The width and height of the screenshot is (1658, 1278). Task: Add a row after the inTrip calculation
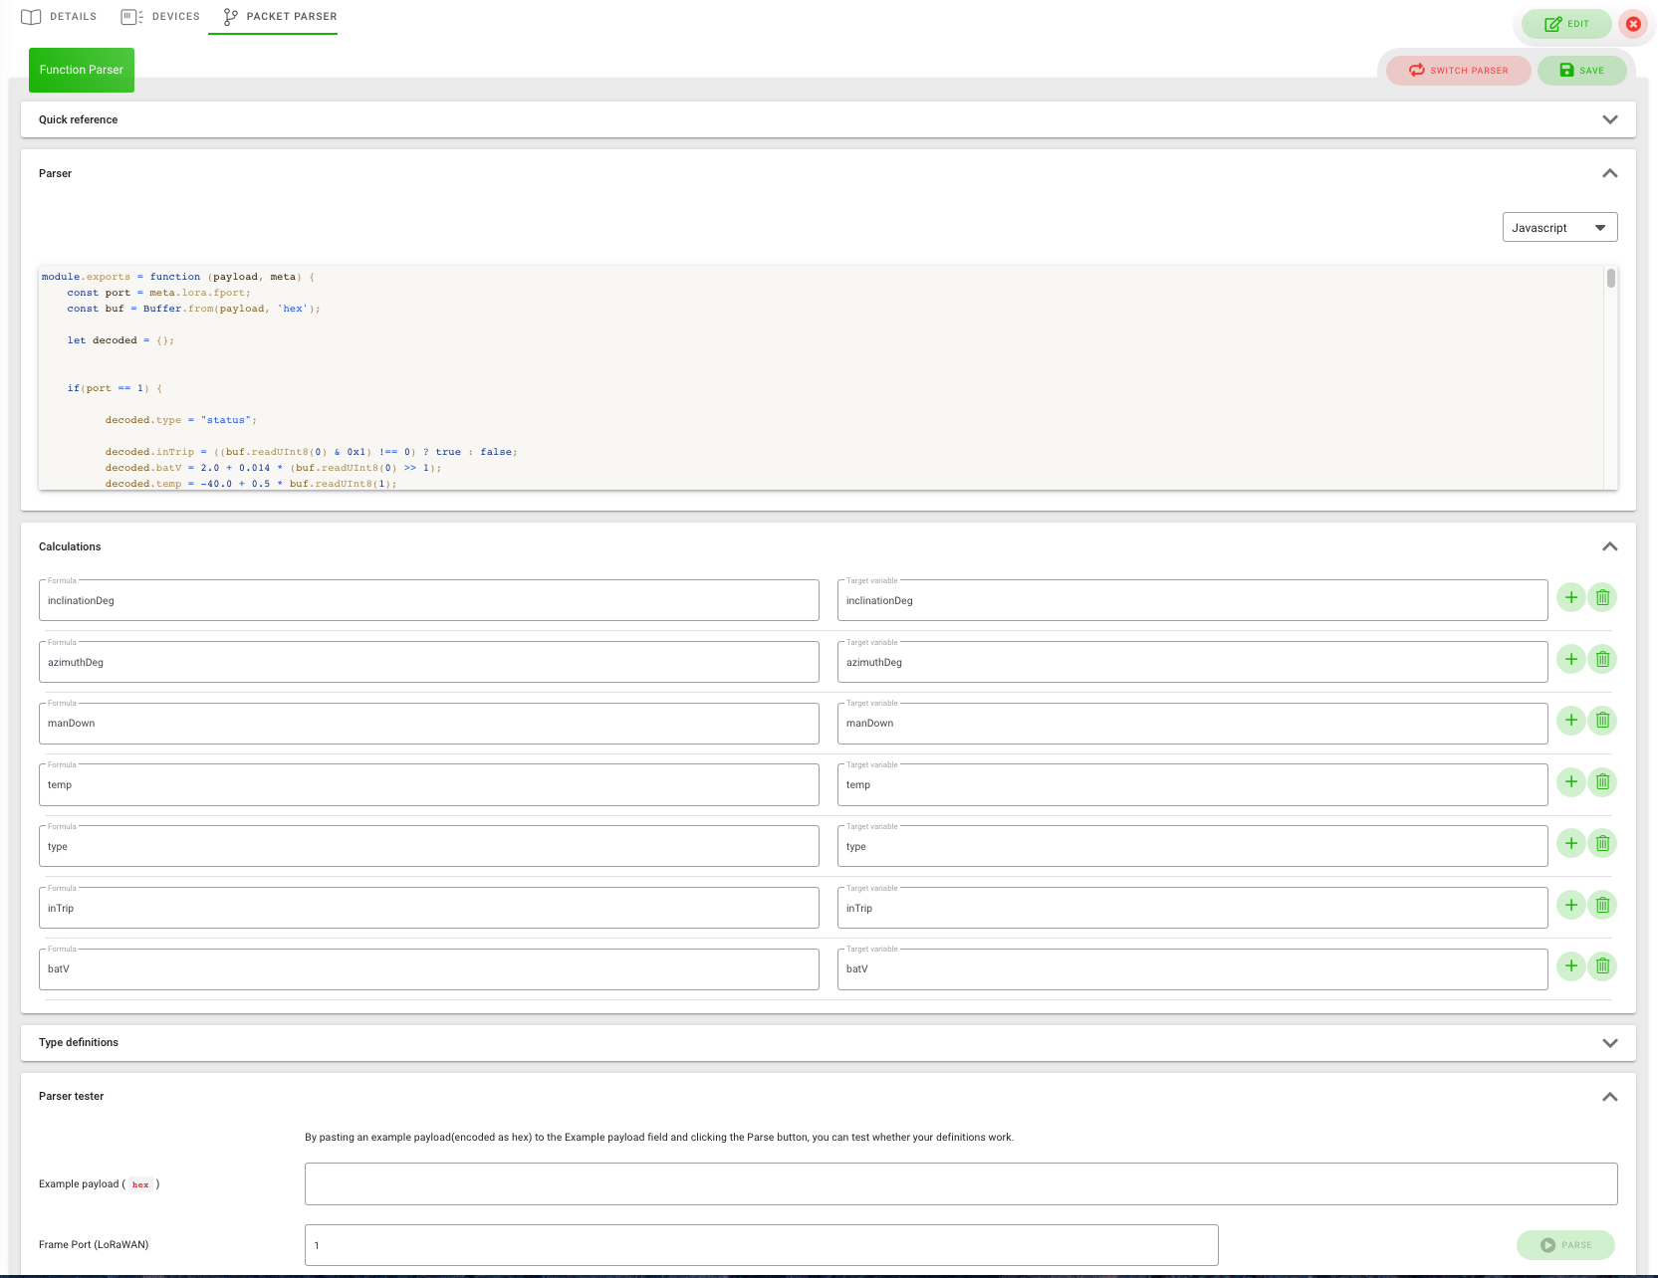tap(1570, 906)
